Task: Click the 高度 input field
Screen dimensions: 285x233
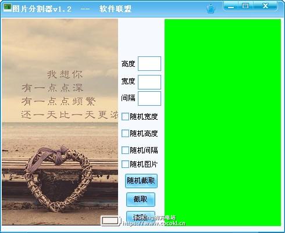Action: pos(149,63)
